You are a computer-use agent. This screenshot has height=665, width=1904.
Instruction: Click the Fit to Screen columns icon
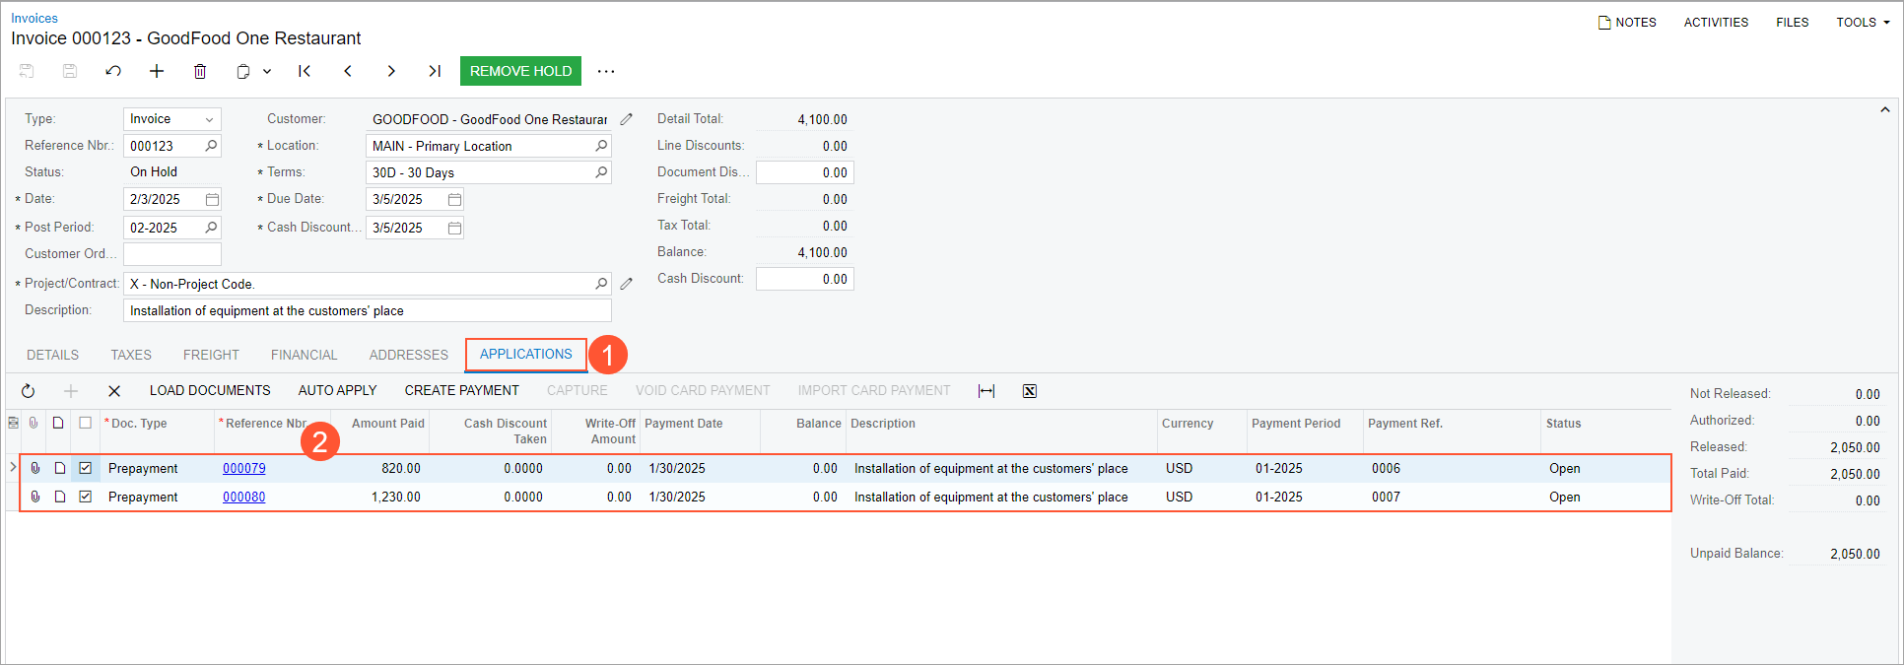[x=986, y=391]
